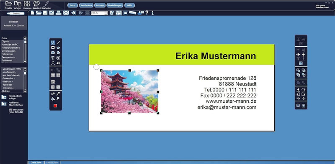Image resolution: width=335 pixels, height=164 pixels.
Task: Open the question mark help icon
Action: point(147,13)
